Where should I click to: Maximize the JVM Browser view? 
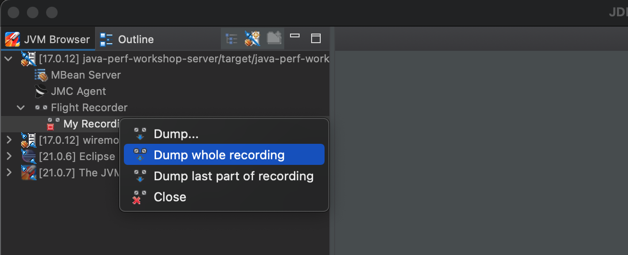tap(316, 38)
